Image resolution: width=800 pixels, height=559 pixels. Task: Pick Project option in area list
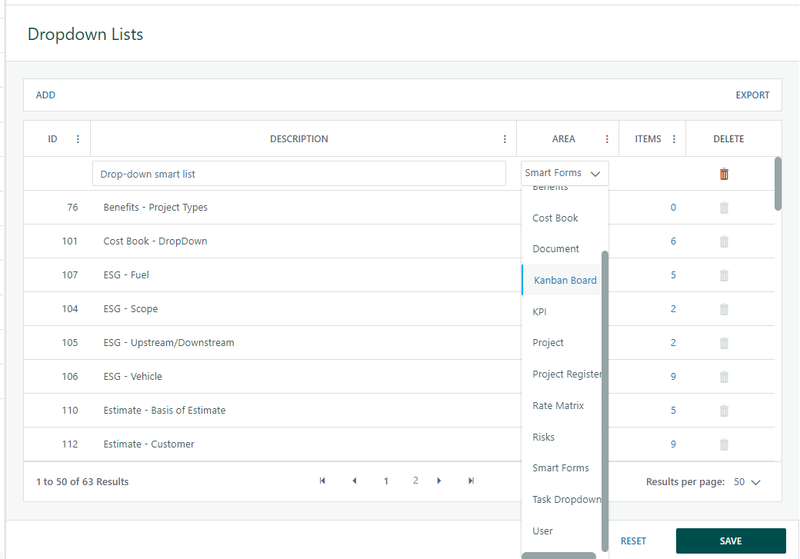(548, 343)
